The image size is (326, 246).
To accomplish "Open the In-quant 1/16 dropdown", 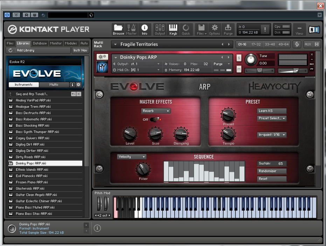I will [x=272, y=135].
